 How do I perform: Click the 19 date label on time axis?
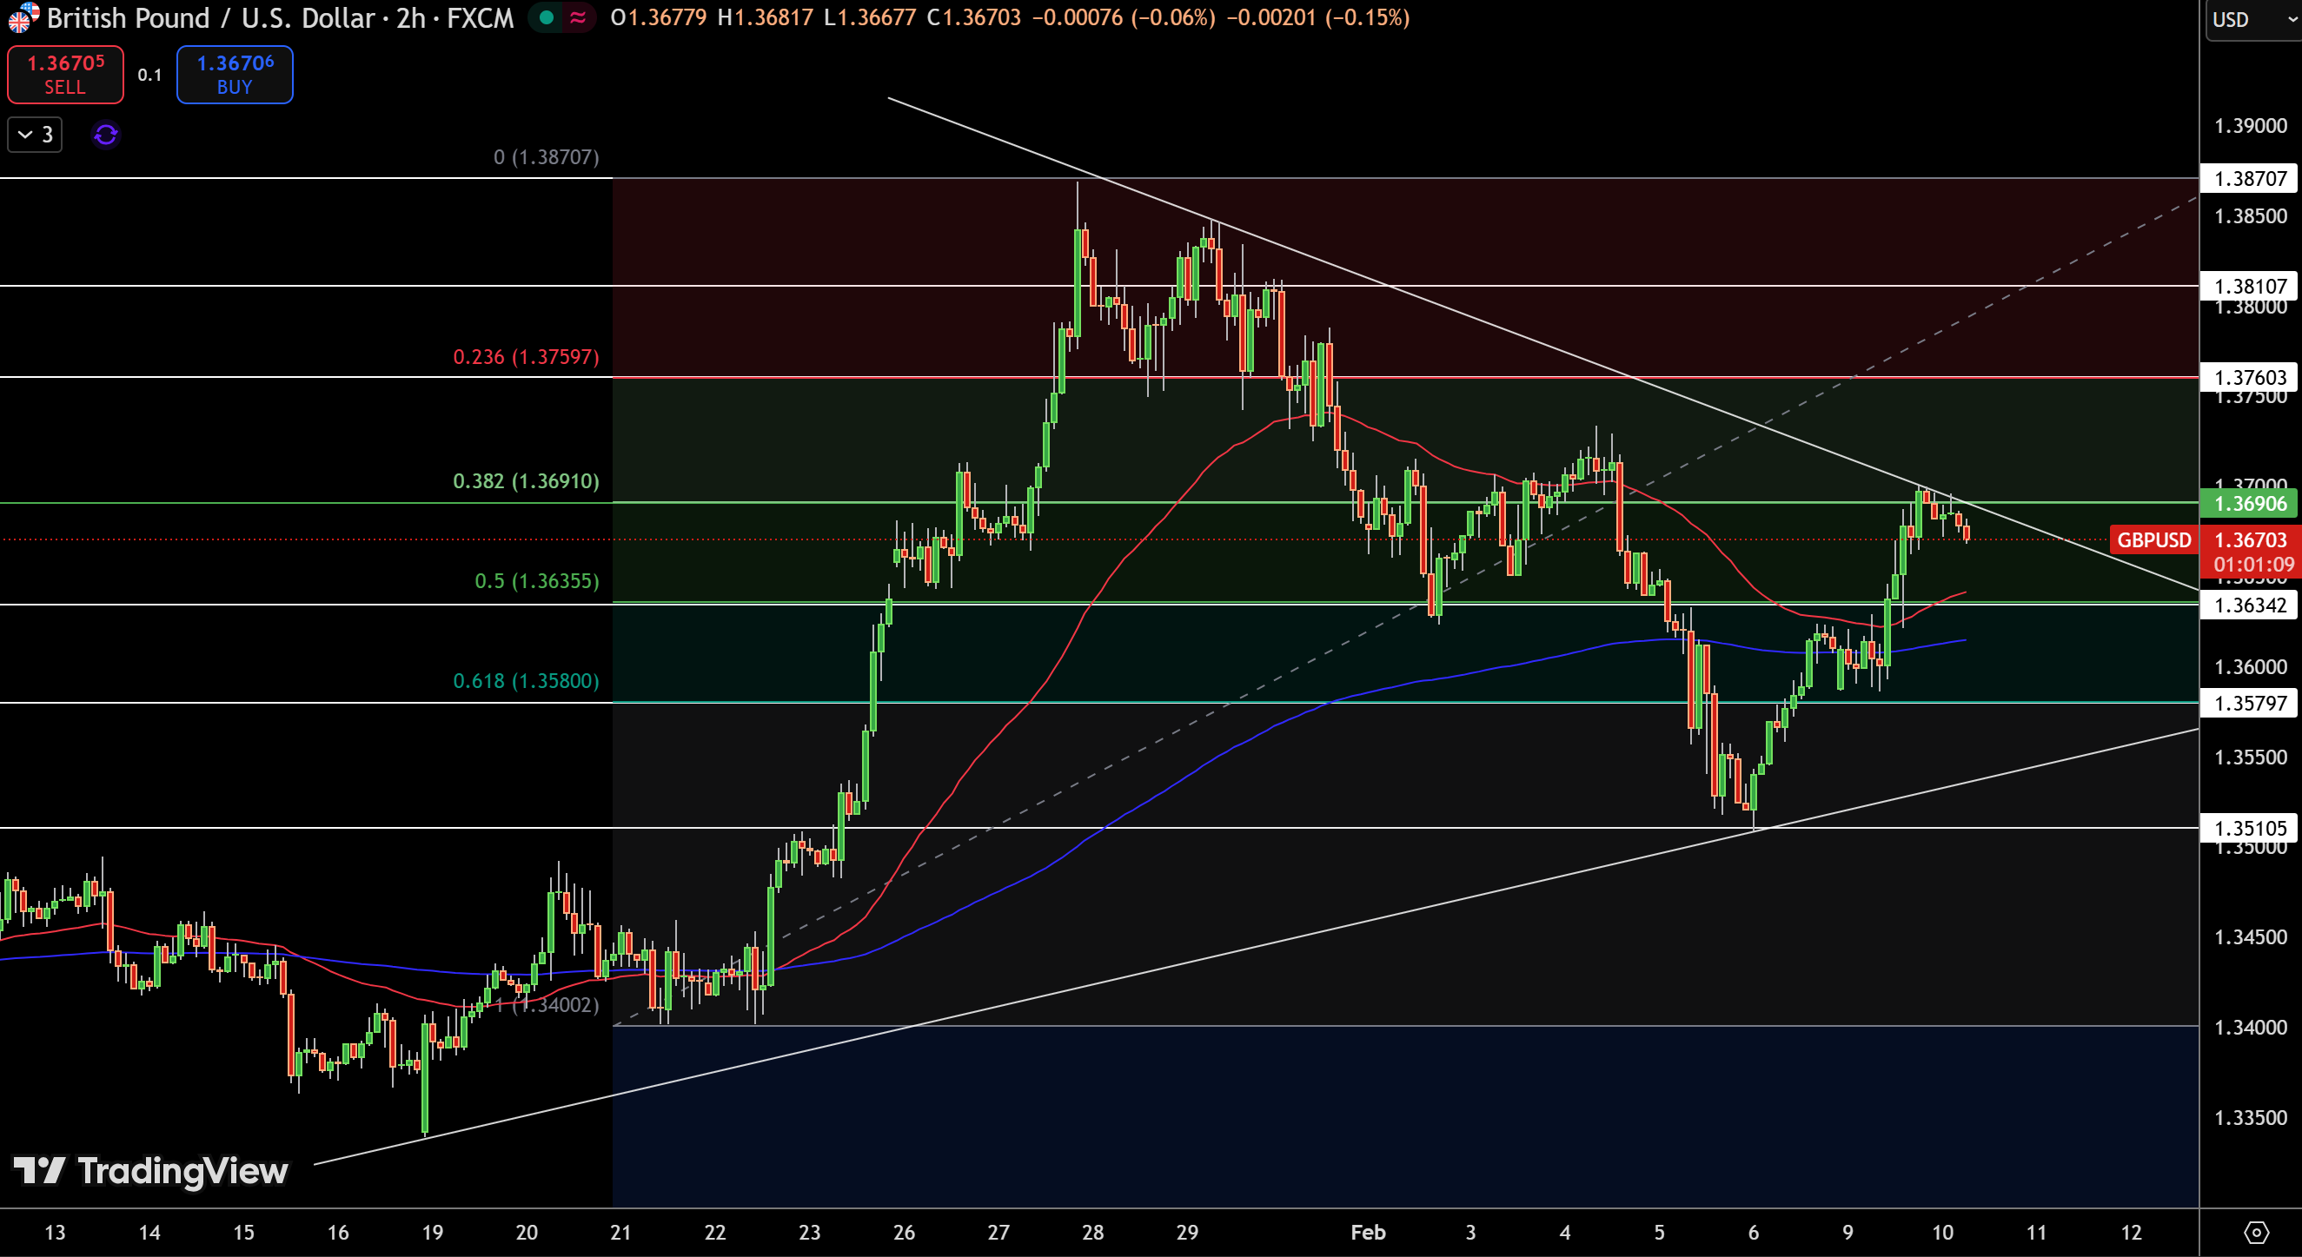coord(433,1233)
